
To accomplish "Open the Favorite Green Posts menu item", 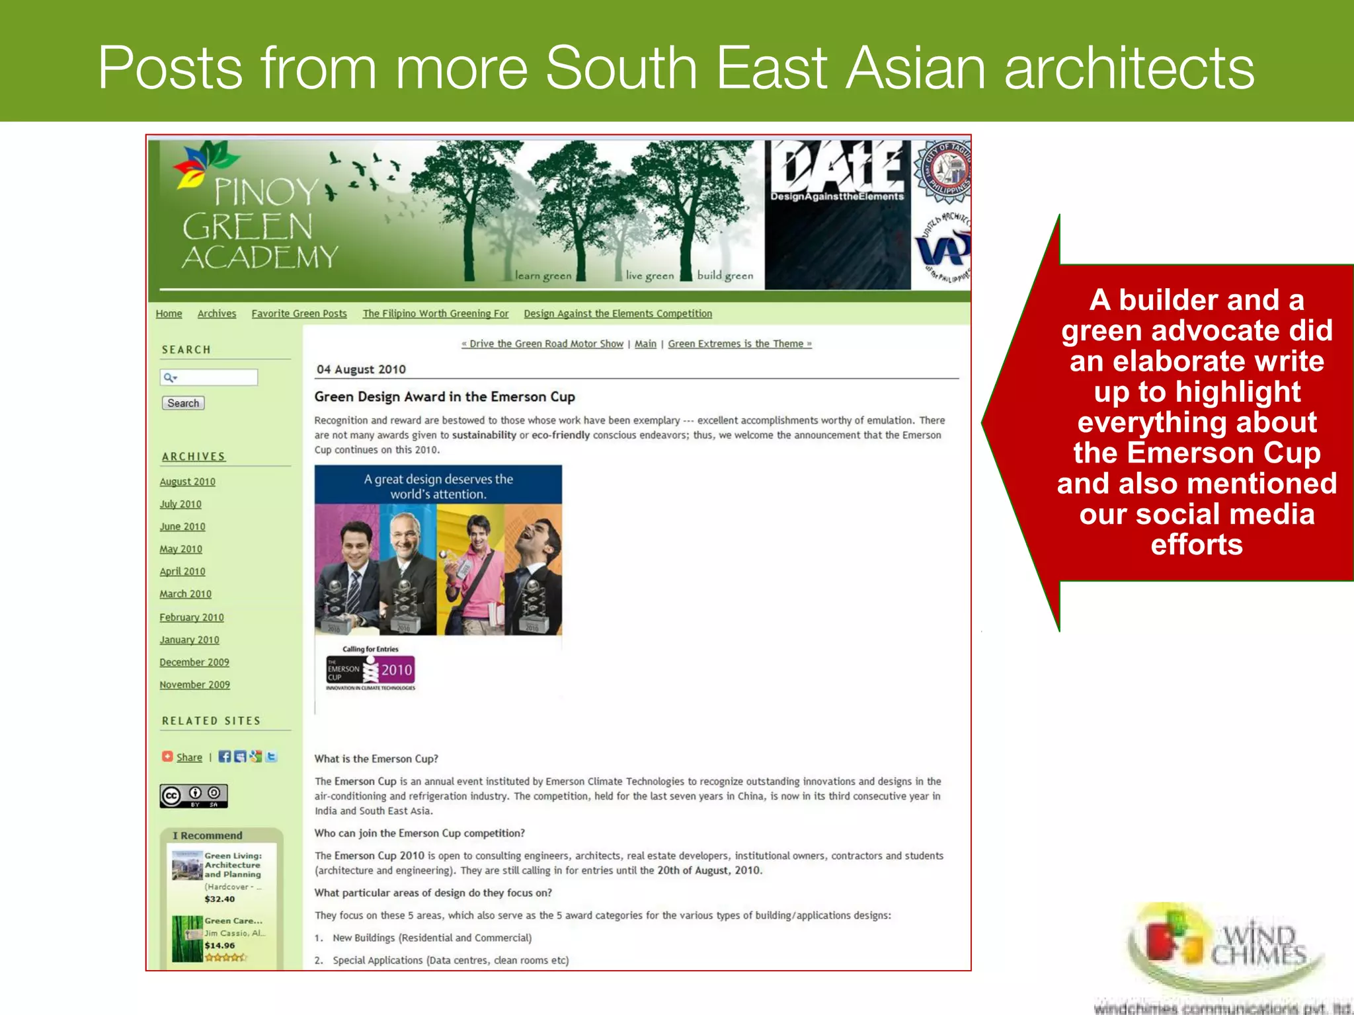I will (299, 313).
